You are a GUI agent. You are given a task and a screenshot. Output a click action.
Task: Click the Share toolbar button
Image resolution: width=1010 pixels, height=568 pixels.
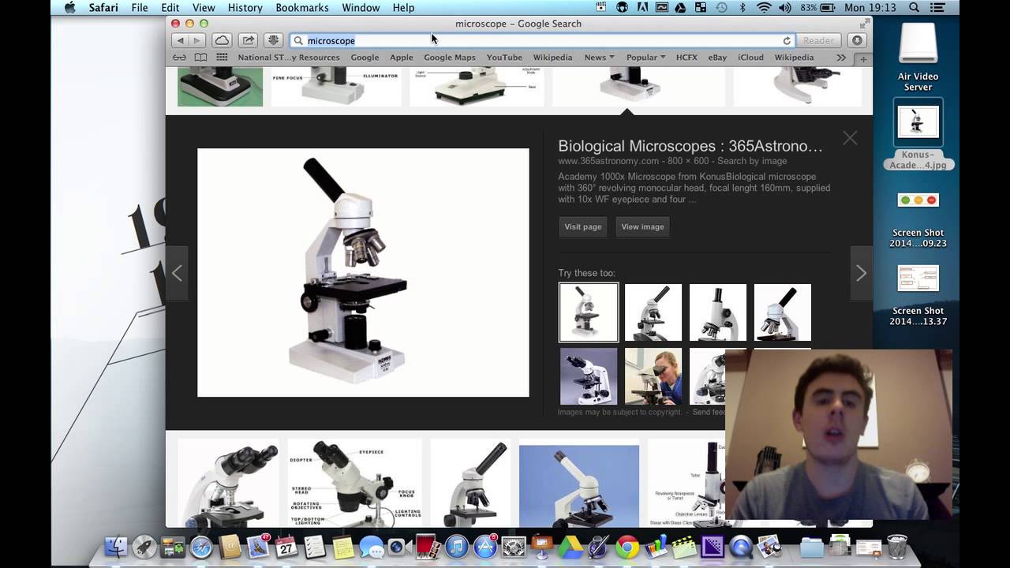tap(248, 40)
